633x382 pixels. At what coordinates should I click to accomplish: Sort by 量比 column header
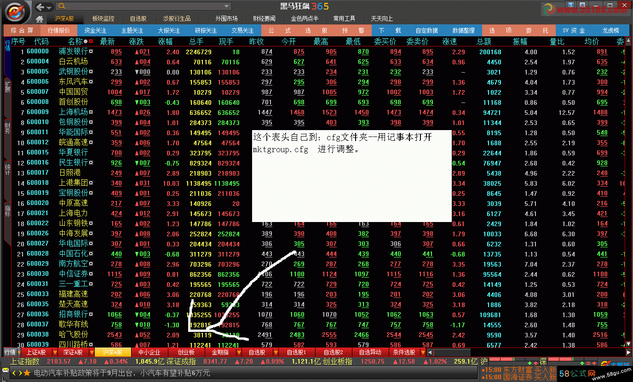pos(557,42)
